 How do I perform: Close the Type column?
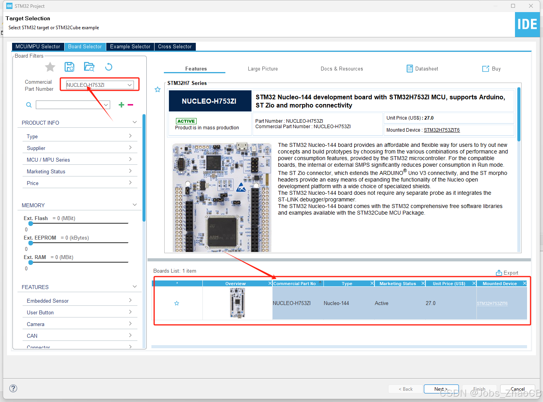click(x=372, y=283)
